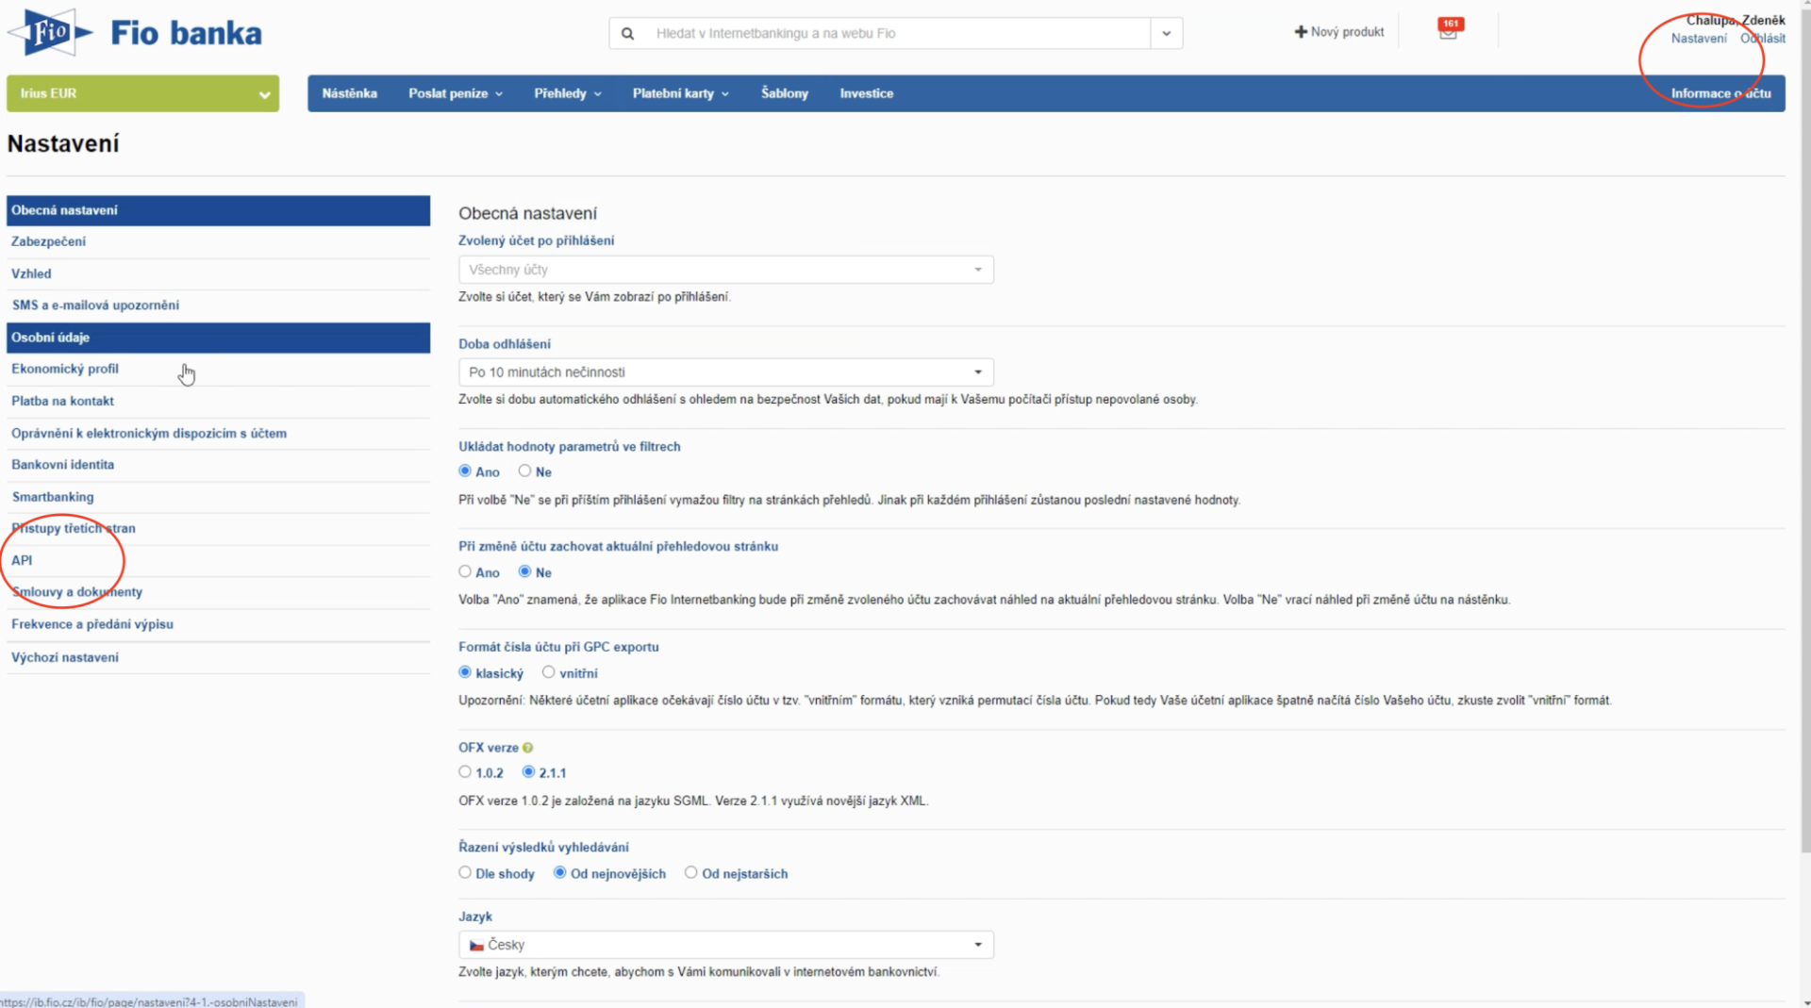The width and height of the screenshot is (1811, 1008).
Task: Select OFX version 1.0.2
Action: (465, 771)
